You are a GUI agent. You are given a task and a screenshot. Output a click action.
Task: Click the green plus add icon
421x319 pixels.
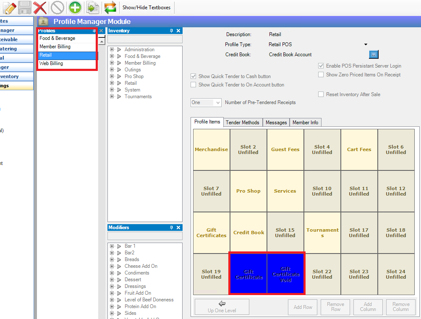[75, 8]
